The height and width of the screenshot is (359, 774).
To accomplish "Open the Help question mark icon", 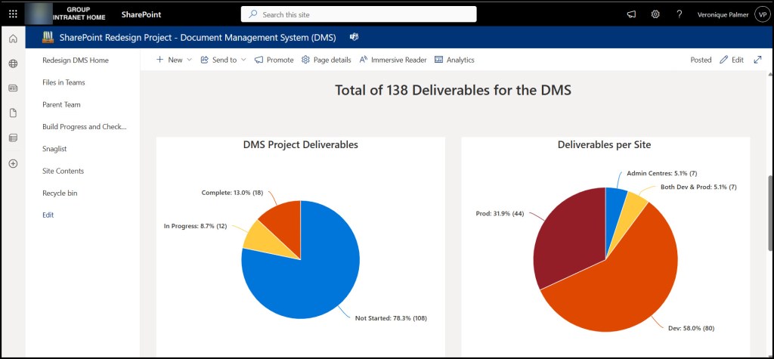I will click(x=680, y=14).
